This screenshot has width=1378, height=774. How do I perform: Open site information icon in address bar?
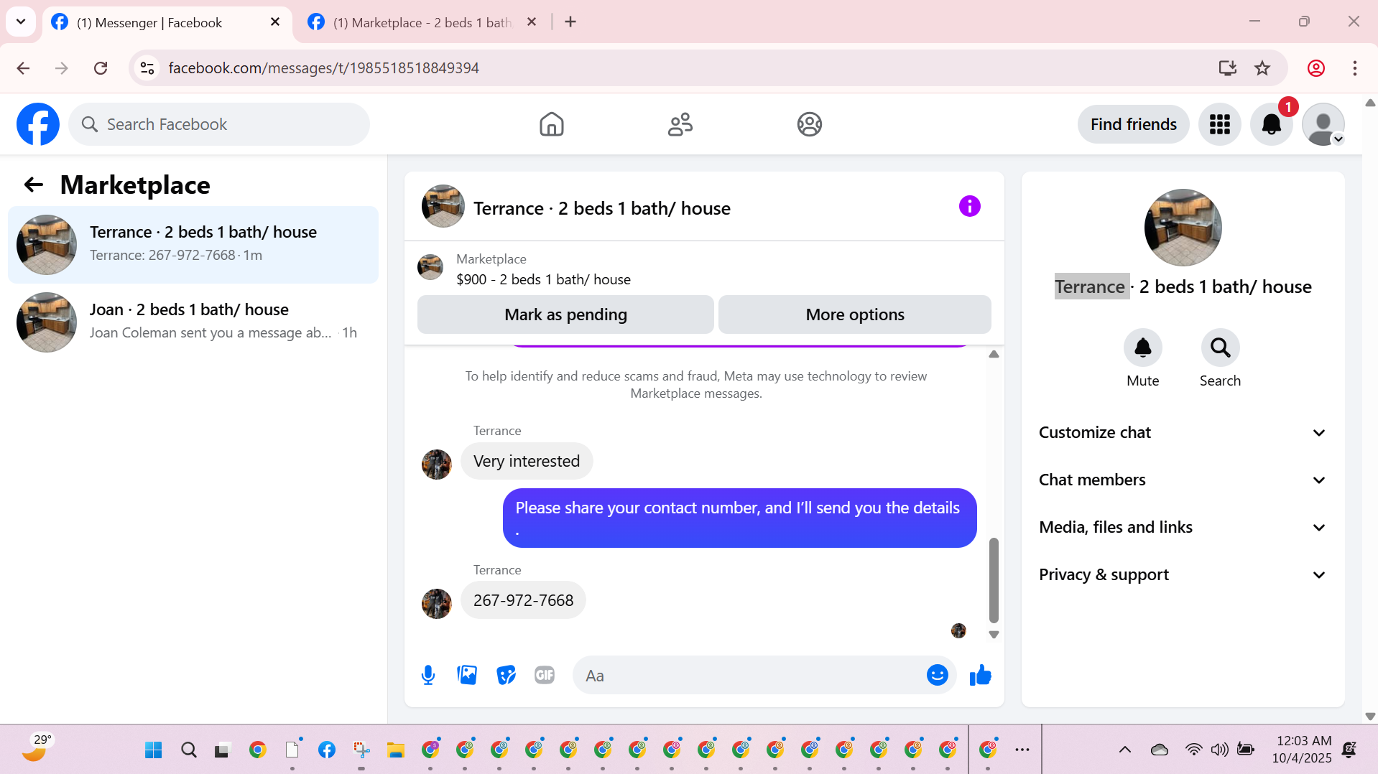point(147,68)
